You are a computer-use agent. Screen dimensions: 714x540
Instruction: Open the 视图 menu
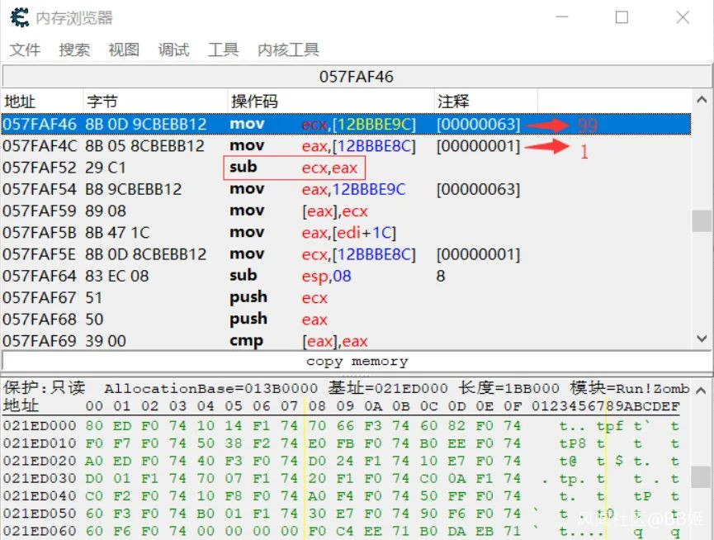(124, 50)
